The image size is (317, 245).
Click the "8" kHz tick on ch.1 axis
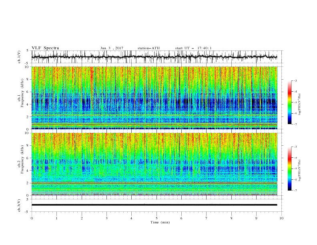(28, 79)
